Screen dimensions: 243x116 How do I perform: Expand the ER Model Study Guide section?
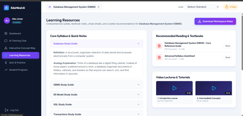coord(96,95)
